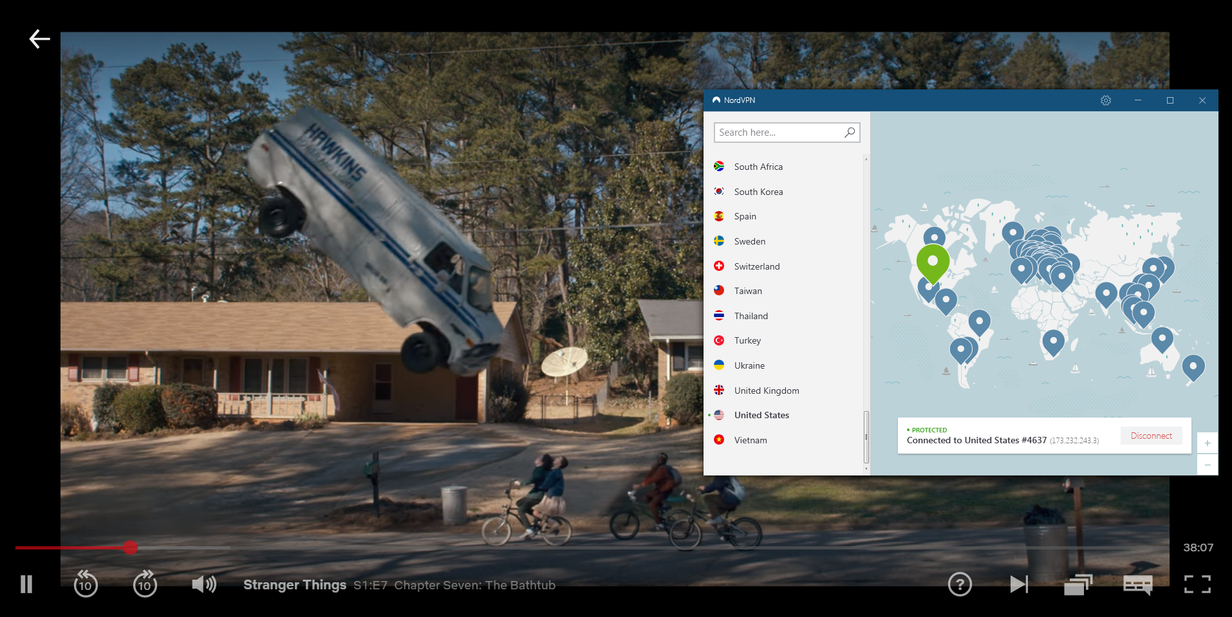Close the NordVPN window
This screenshot has height=617, width=1232.
point(1202,100)
